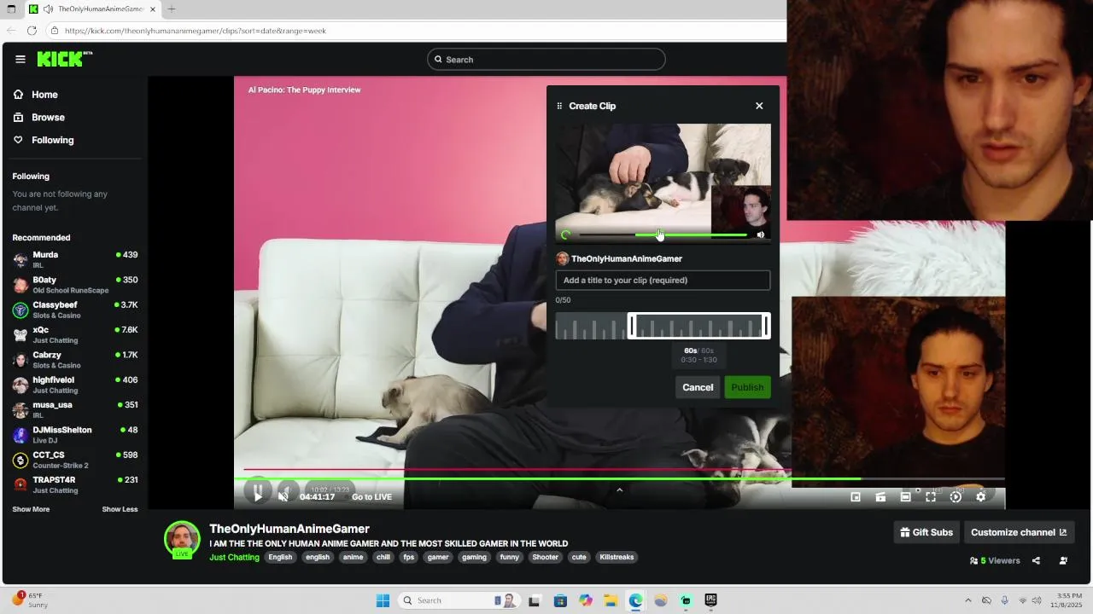The height and width of the screenshot is (614, 1093).
Task: Open Murda's recommended channel
Action: pos(75,259)
